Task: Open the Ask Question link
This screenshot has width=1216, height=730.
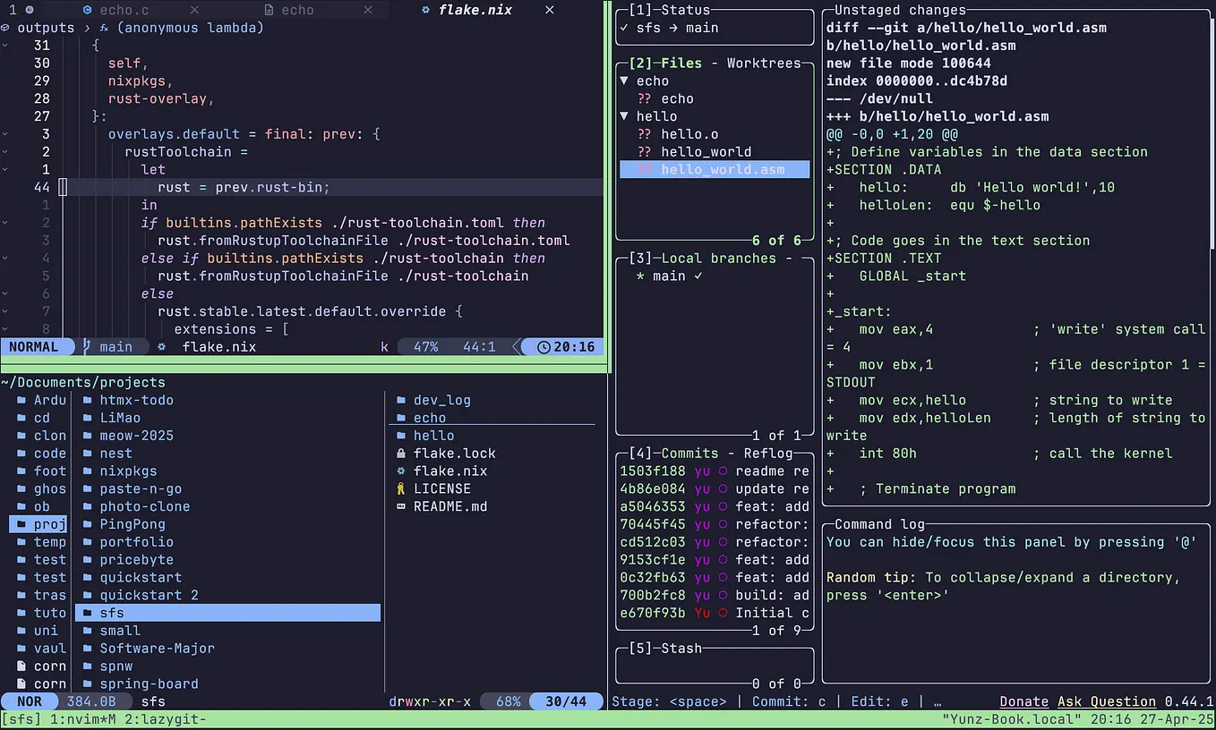Action: click(1107, 701)
